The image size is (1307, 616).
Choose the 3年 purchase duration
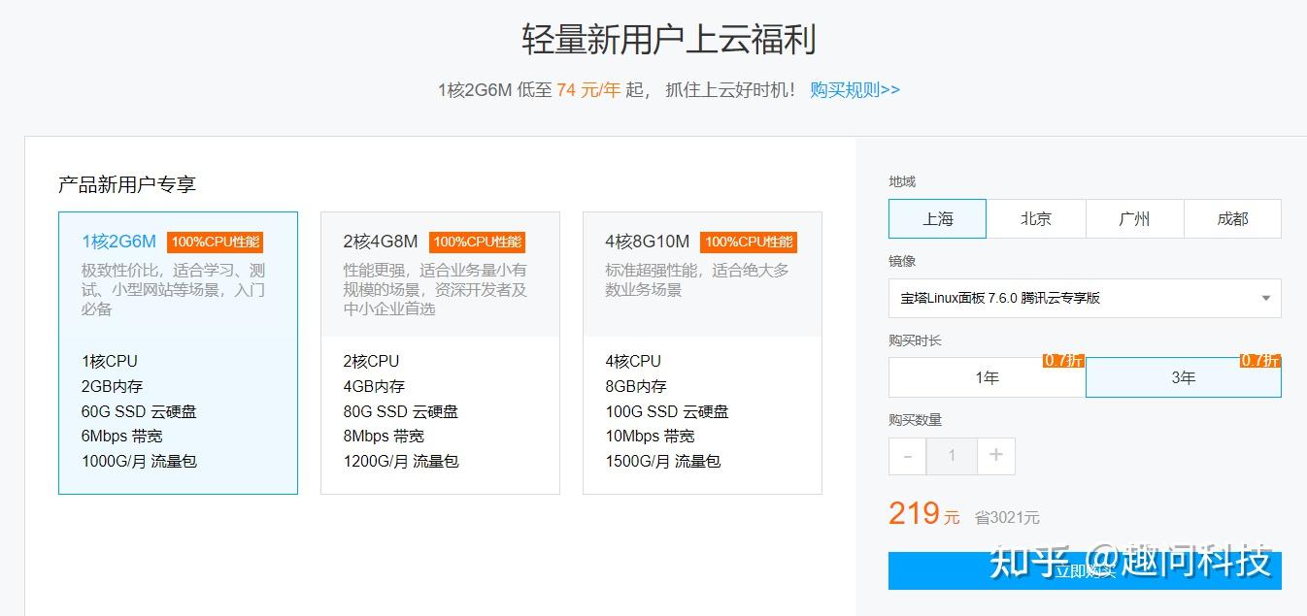[1183, 377]
